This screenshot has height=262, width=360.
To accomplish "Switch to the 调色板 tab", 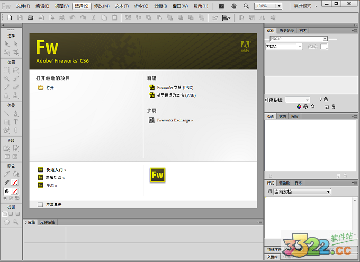I will 284,183.
